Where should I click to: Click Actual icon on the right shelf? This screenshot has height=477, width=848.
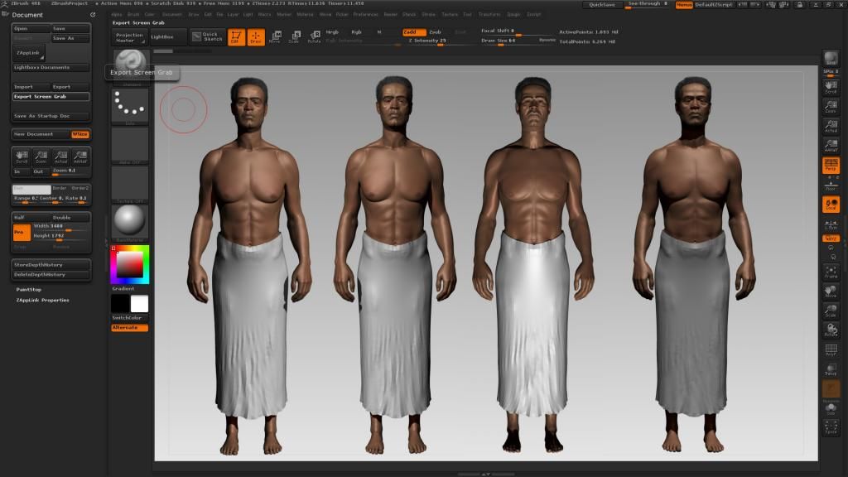pos(831,126)
